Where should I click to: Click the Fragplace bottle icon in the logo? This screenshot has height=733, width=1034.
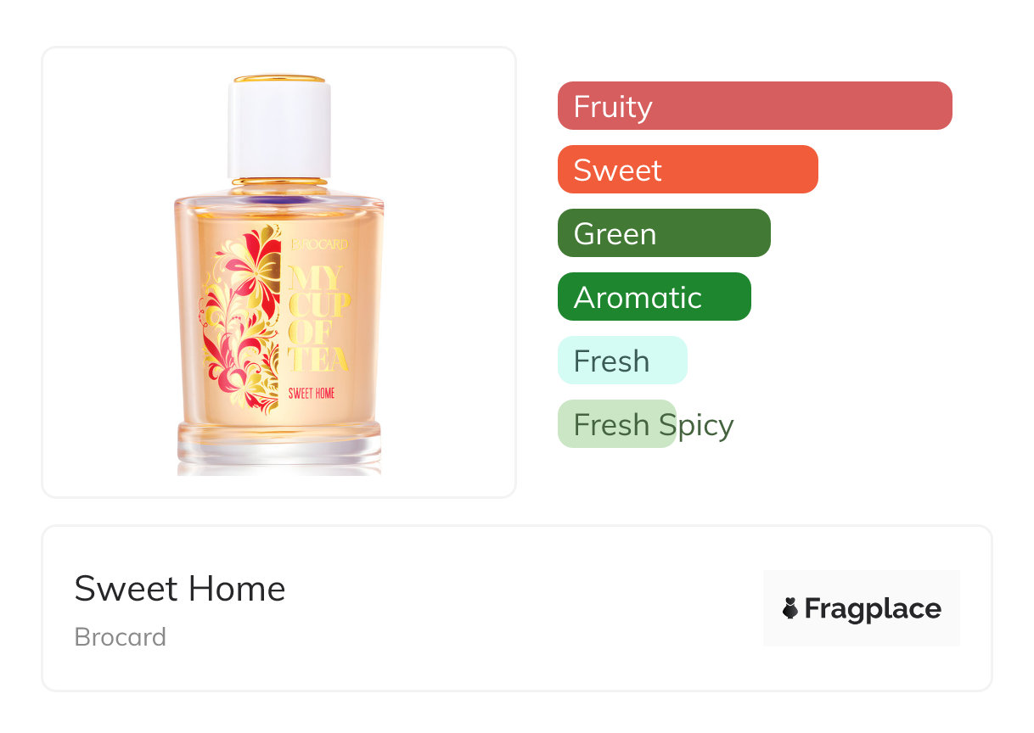[790, 608]
